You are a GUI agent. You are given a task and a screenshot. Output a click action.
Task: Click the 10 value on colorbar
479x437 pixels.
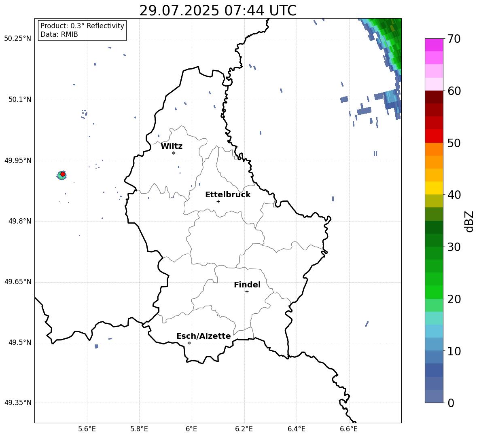[454, 351]
